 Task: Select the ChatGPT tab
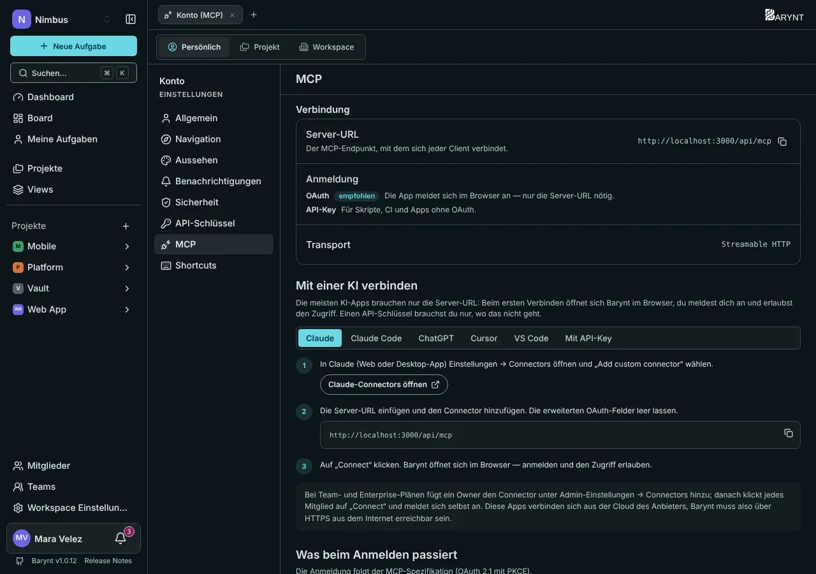436,338
